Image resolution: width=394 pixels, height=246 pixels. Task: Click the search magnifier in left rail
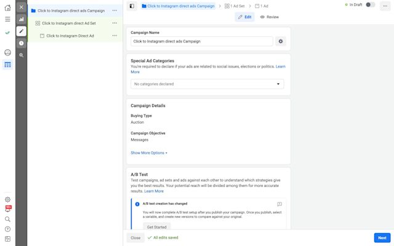click(7, 219)
